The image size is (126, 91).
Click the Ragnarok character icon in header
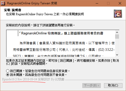coord(118,14)
